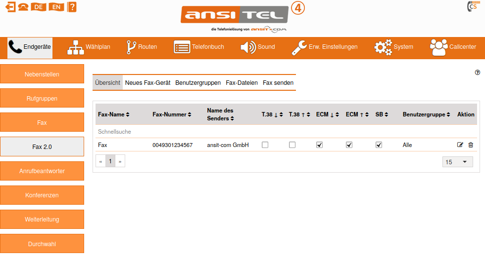The image size is (485, 258).
Task: Go to Anrufbeantworter in the sidebar
Action: coord(42,171)
